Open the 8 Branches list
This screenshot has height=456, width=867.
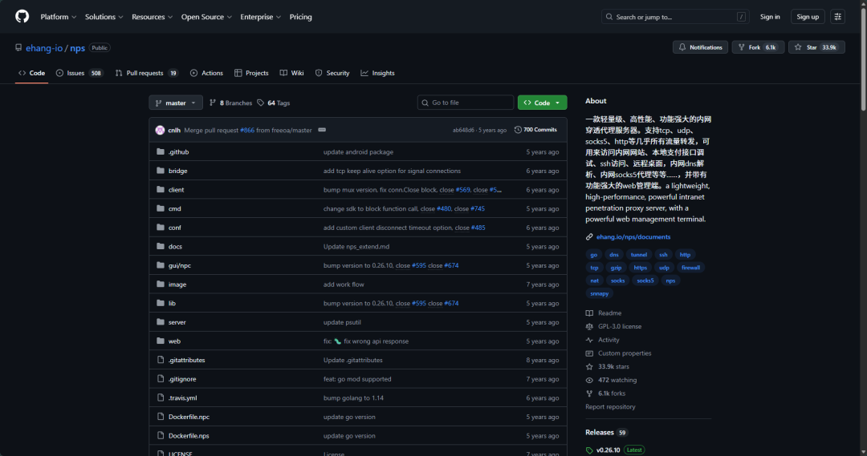pyautogui.click(x=230, y=103)
